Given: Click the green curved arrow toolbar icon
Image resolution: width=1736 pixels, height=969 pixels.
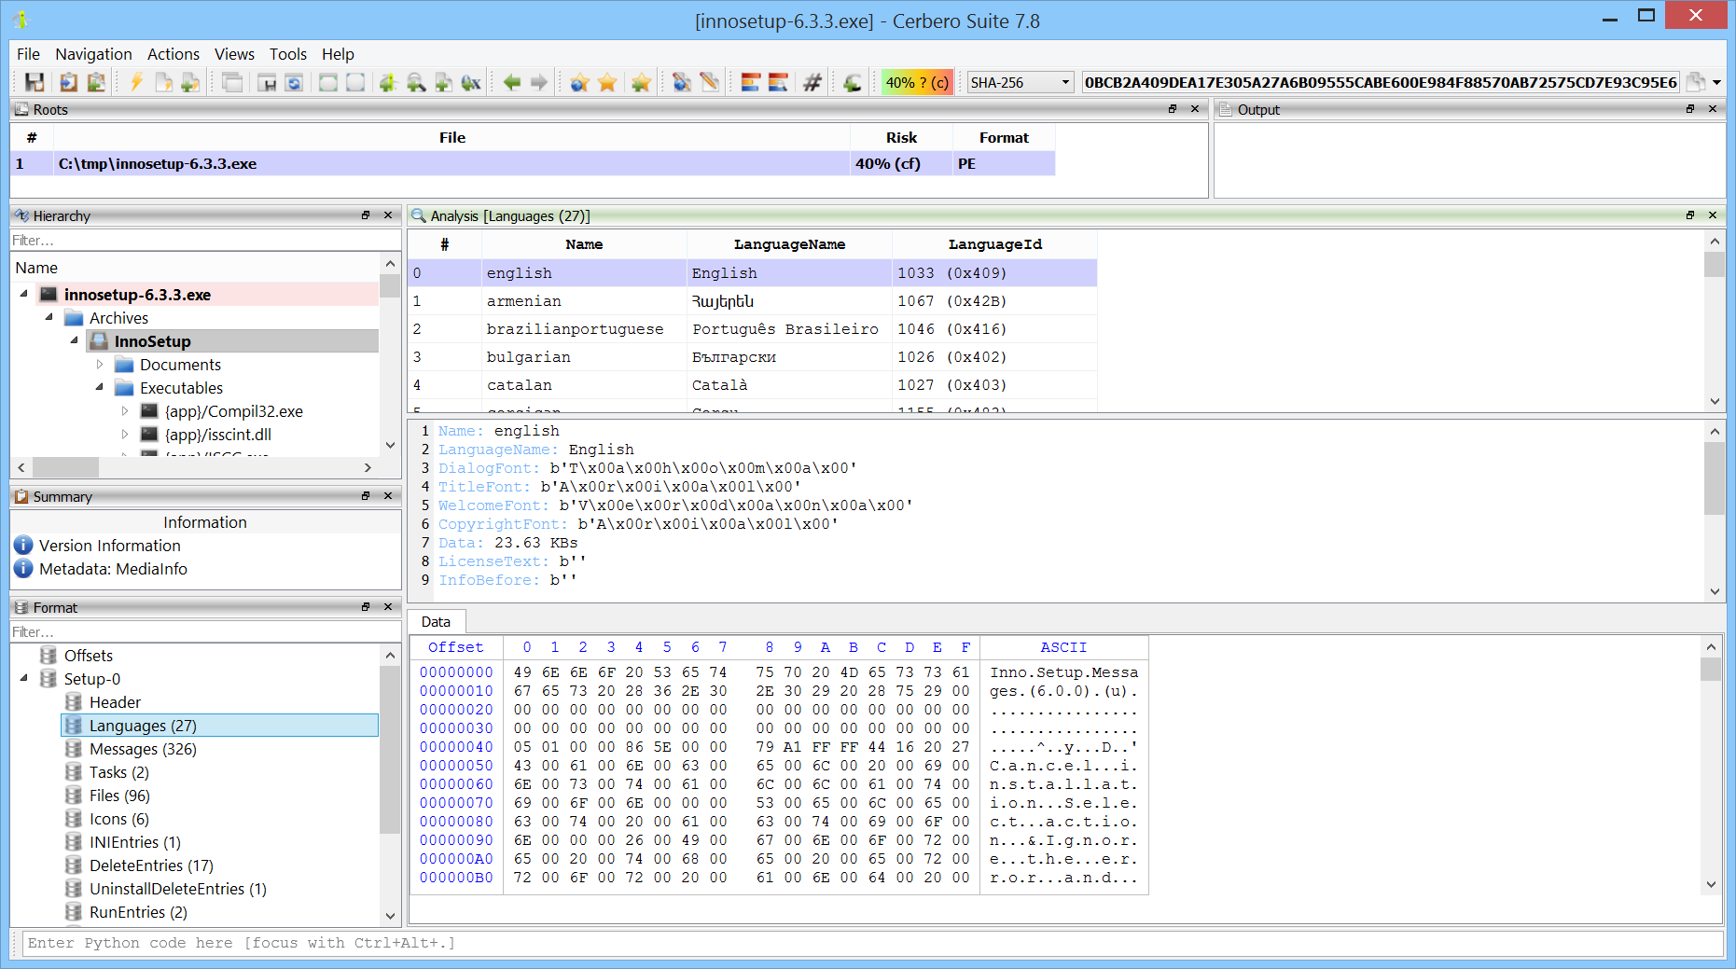Looking at the screenshot, I should [852, 82].
